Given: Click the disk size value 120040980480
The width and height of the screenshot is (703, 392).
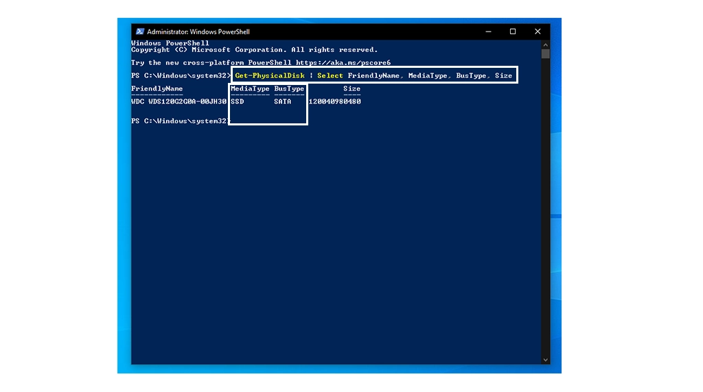Looking at the screenshot, I should 334,101.
